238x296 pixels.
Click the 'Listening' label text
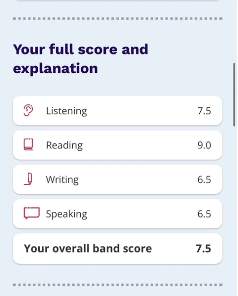(x=67, y=111)
